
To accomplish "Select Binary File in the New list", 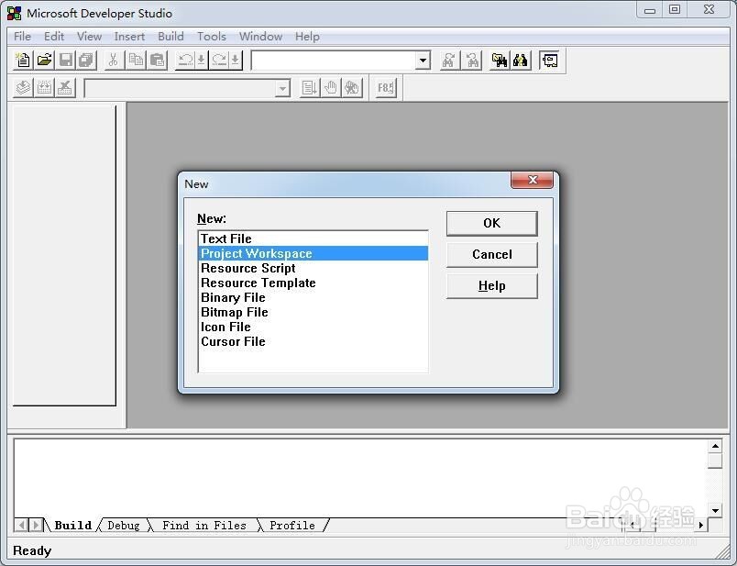I will coord(313,297).
